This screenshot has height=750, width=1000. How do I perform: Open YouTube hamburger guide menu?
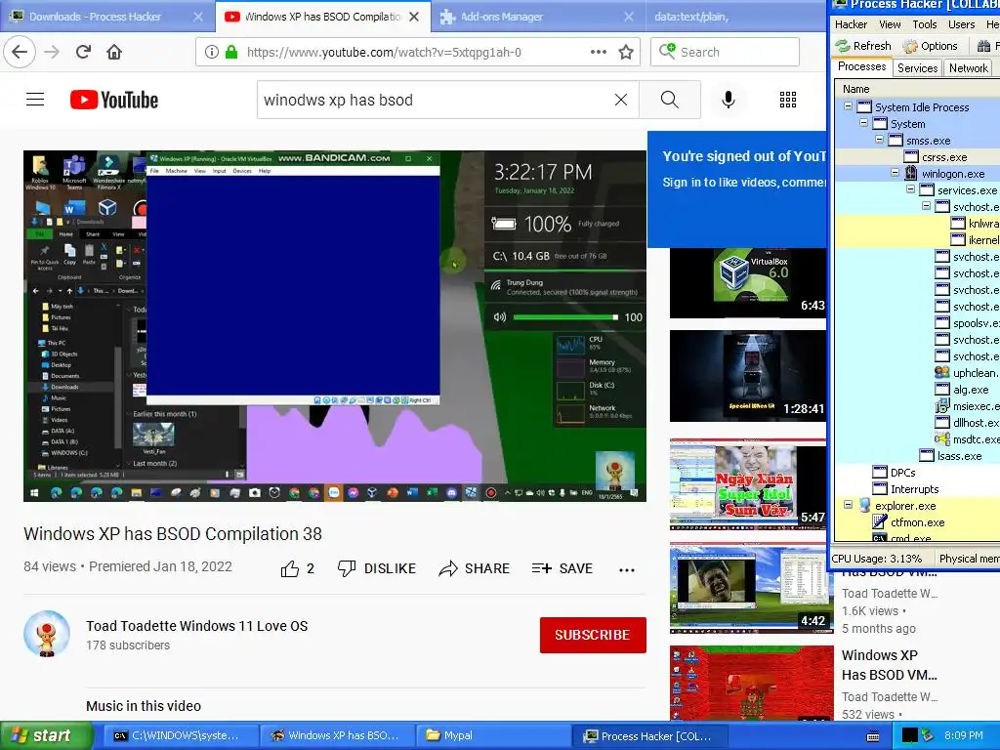point(35,100)
